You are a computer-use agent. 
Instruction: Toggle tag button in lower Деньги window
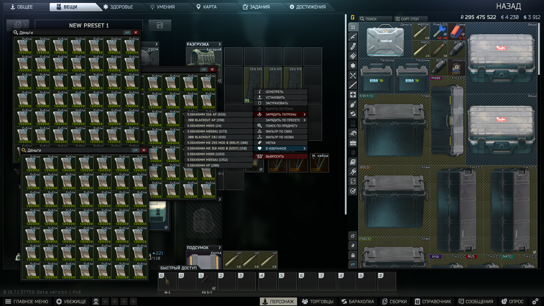pos(135,150)
